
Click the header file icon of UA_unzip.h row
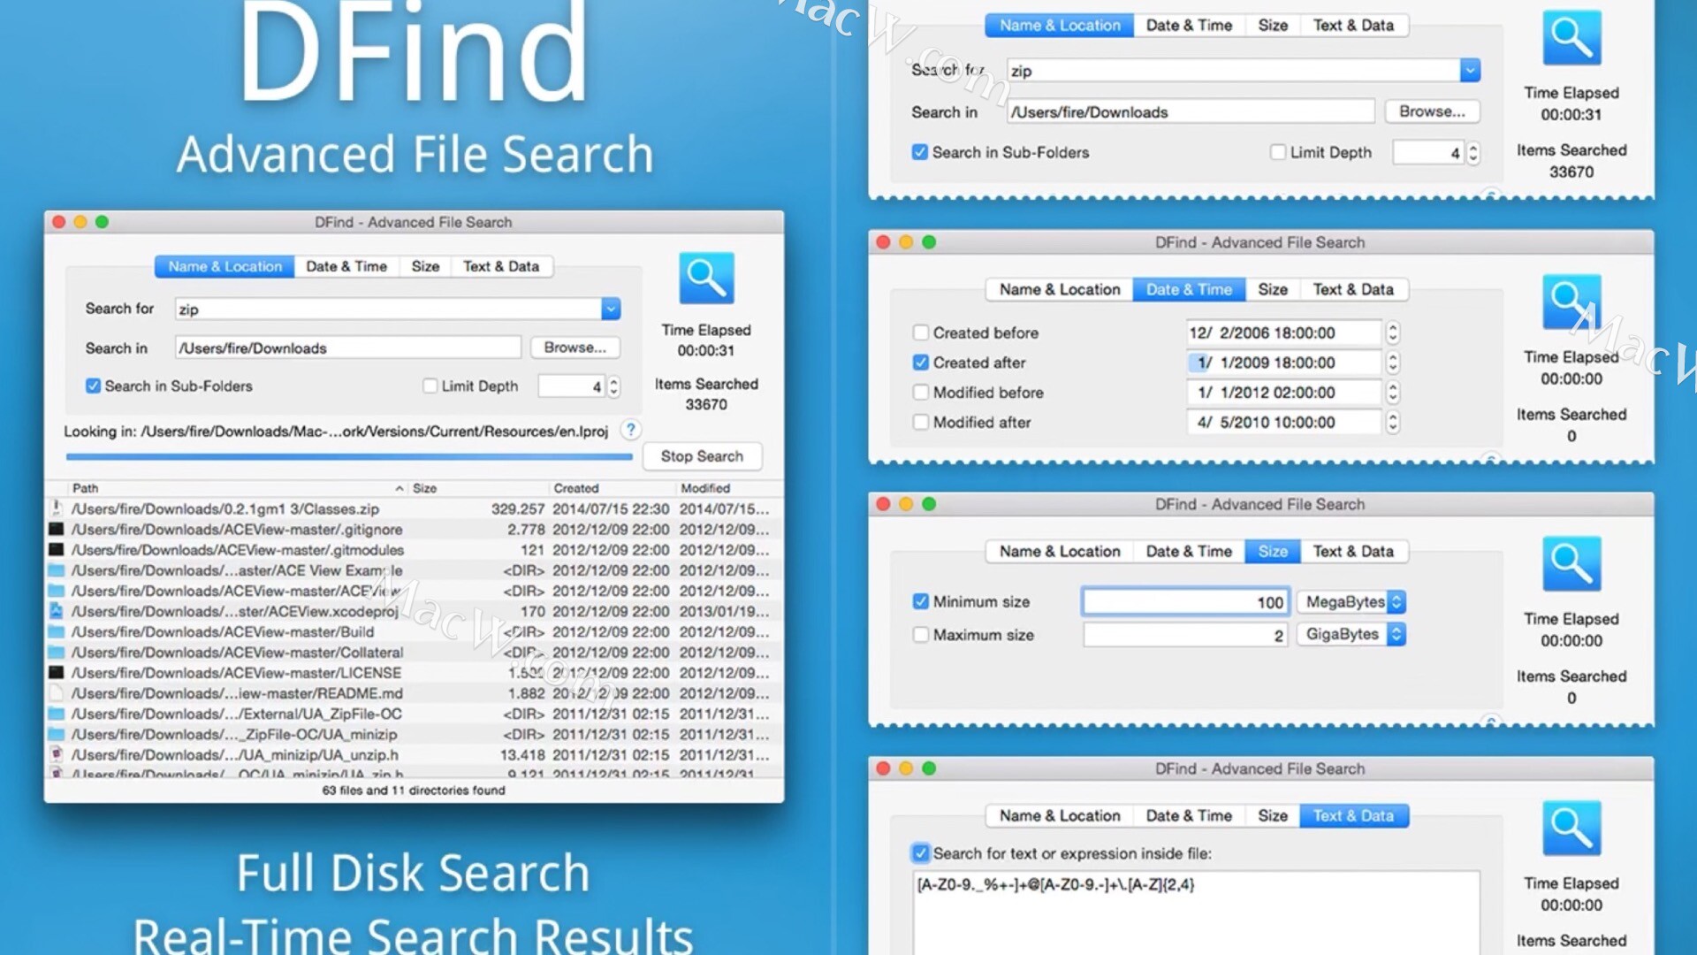[x=57, y=754]
